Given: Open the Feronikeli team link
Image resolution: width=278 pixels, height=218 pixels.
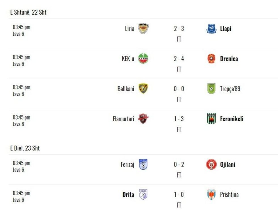Looking at the screenshot, I should [x=231, y=119].
